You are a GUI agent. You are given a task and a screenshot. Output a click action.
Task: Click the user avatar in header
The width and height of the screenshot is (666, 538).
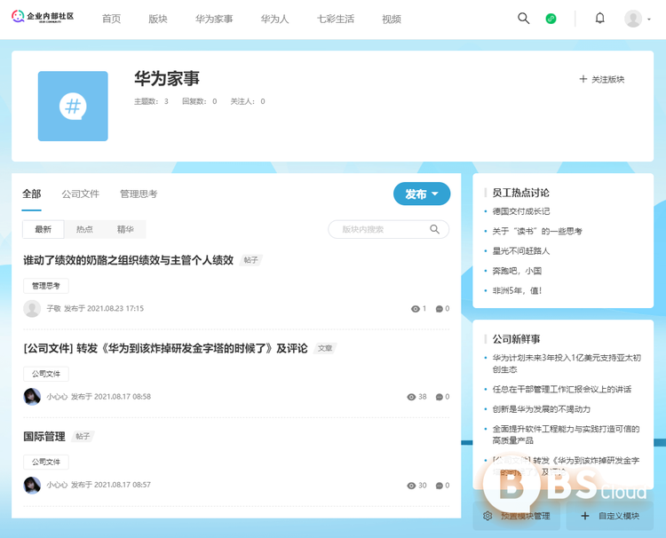click(633, 19)
